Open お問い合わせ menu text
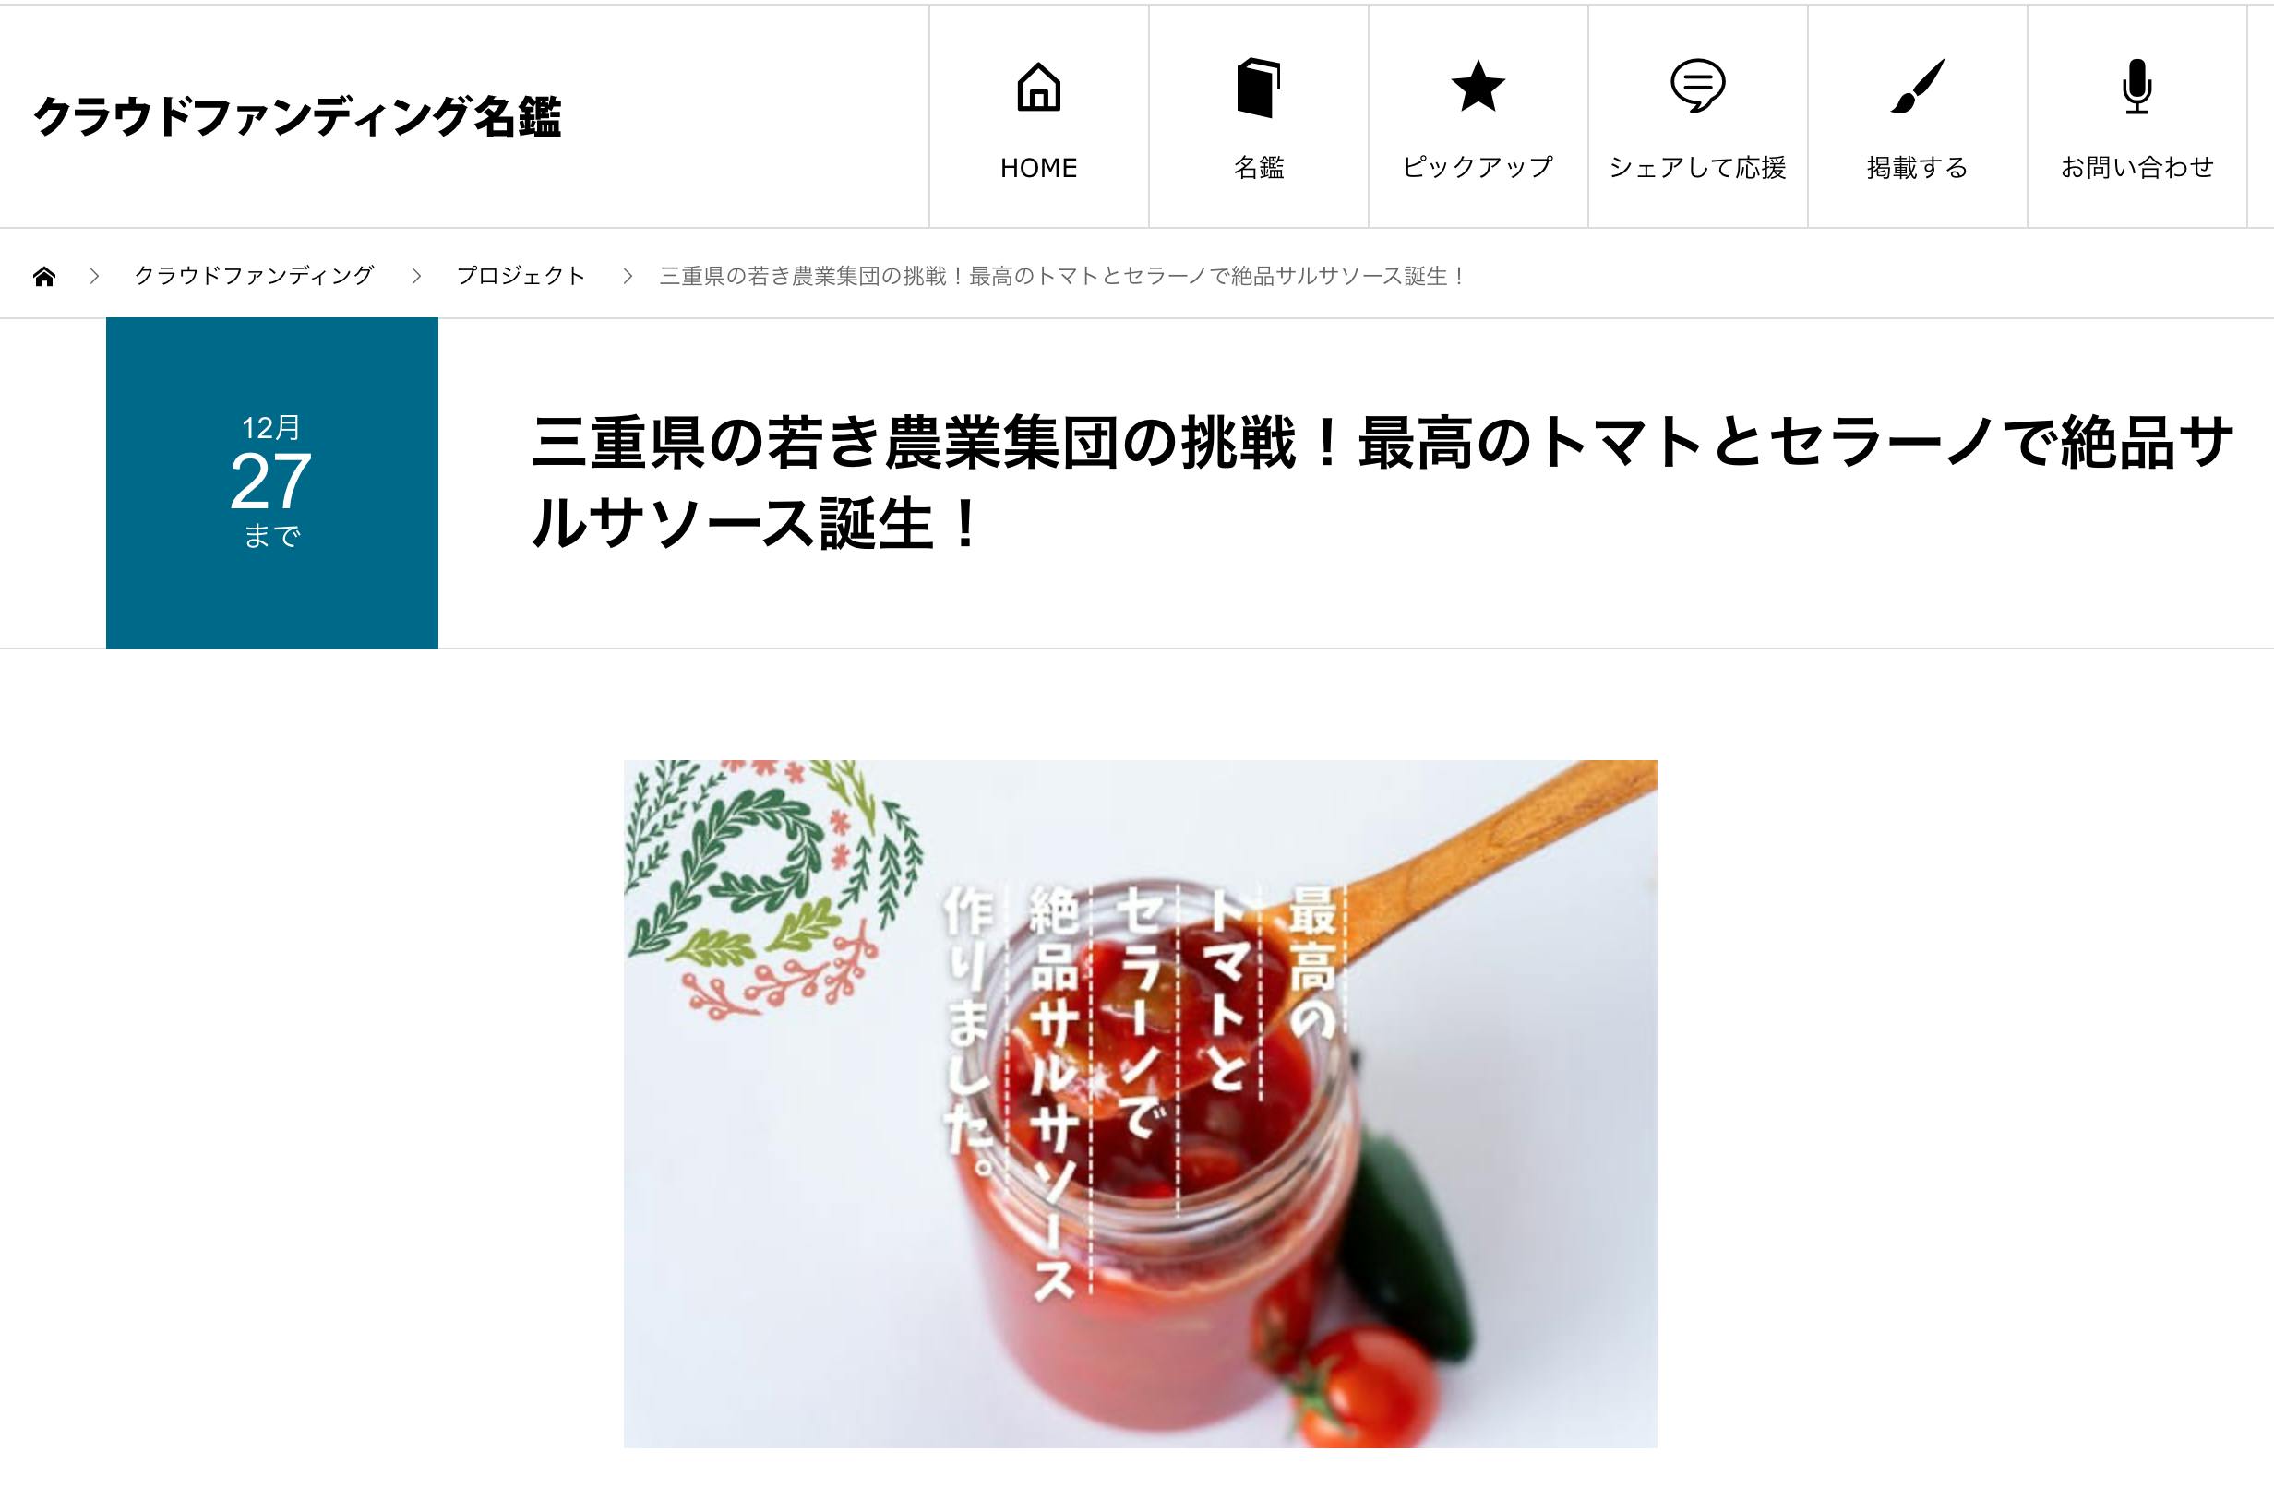 2136,168
